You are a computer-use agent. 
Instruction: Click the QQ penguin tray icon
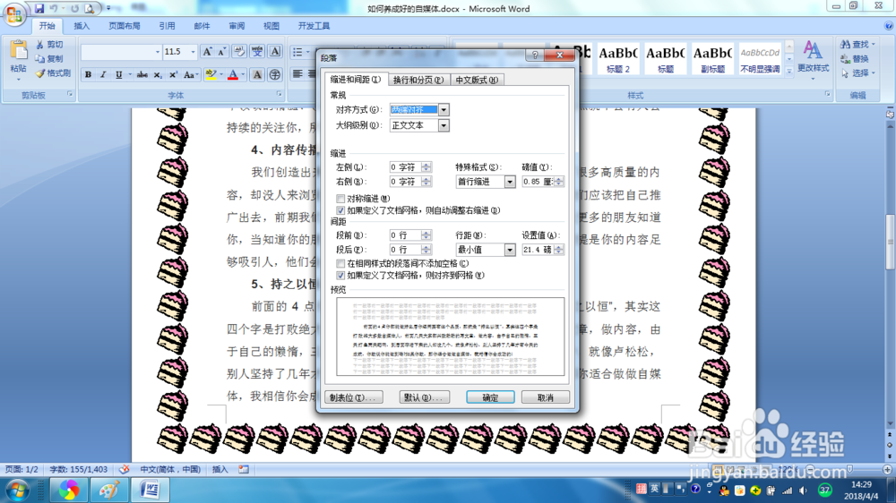click(x=725, y=490)
